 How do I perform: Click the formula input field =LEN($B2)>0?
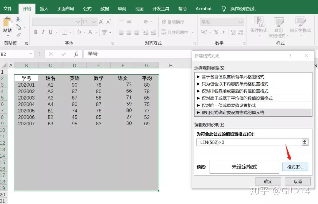click(x=249, y=142)
